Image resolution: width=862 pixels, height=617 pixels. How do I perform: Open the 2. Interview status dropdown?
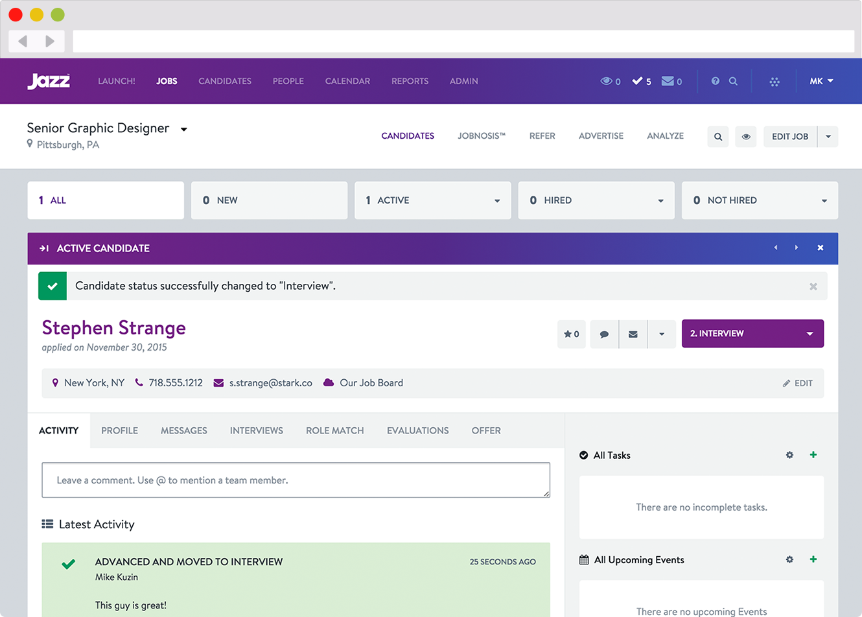(x=752, y=334)
